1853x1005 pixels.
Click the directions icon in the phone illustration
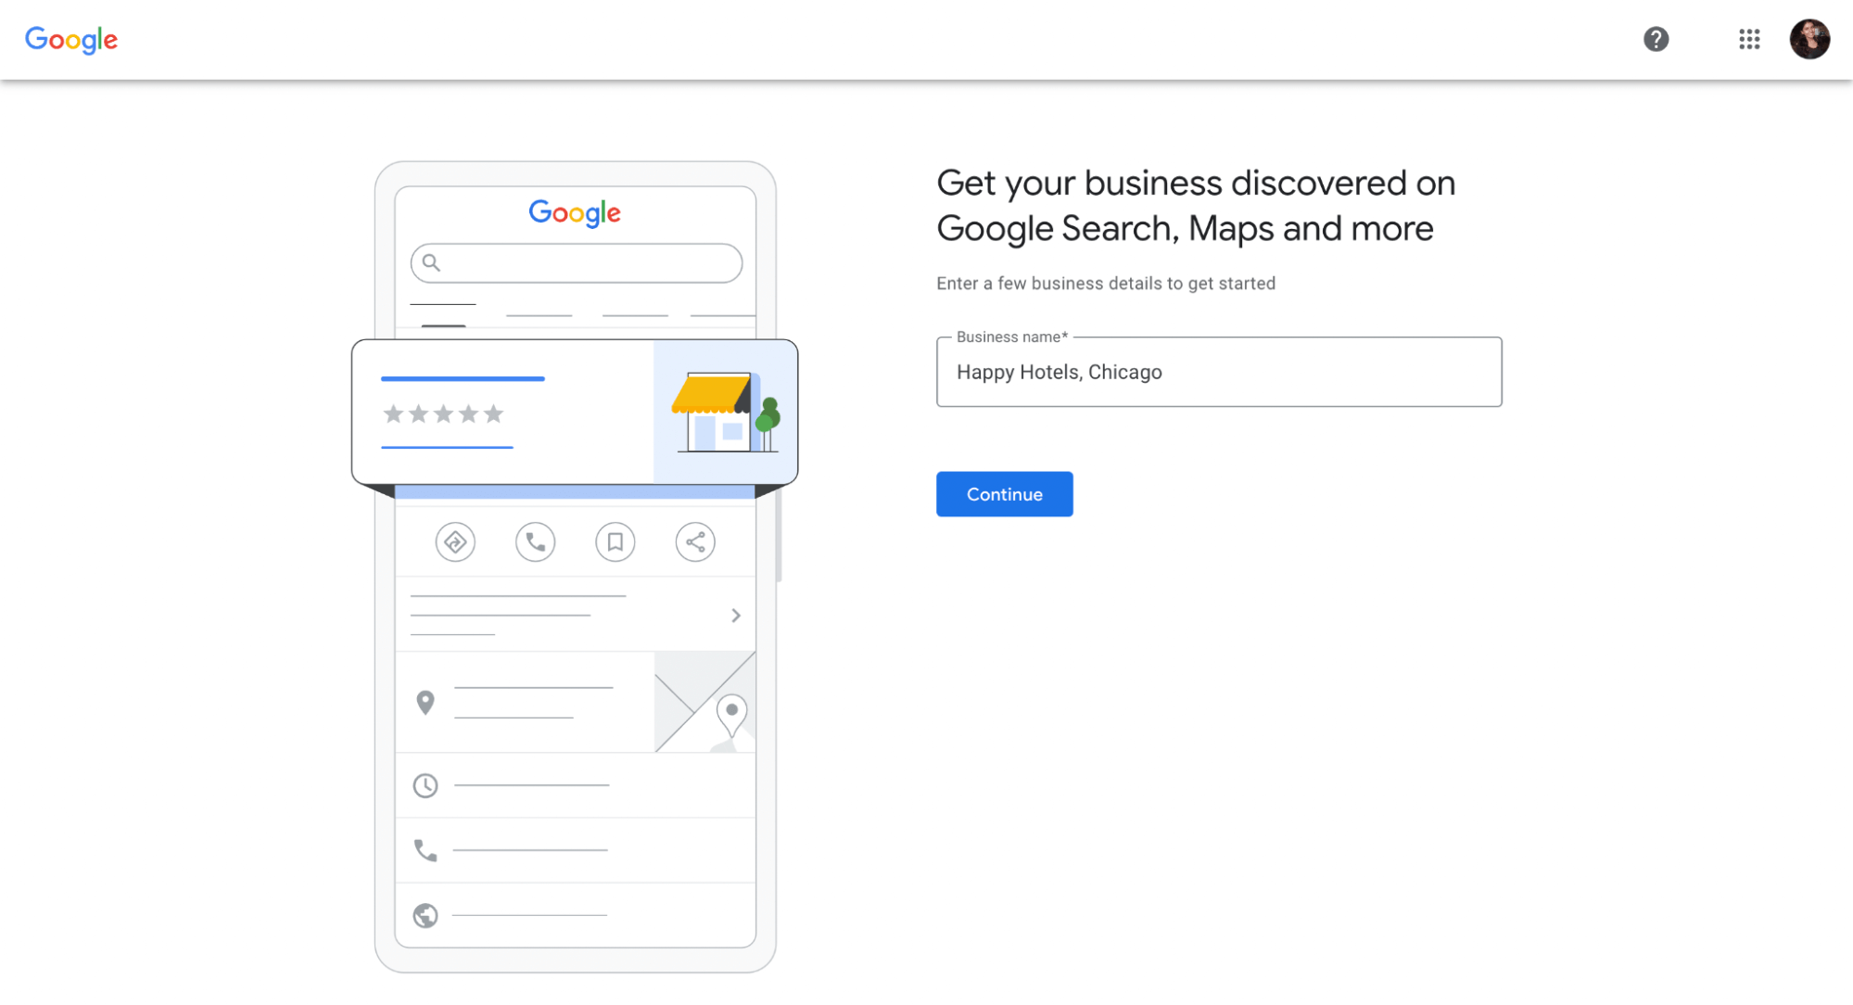point(455,542)
